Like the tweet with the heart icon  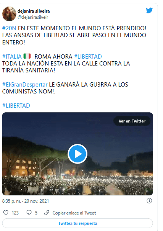click(x=6, y=213)
